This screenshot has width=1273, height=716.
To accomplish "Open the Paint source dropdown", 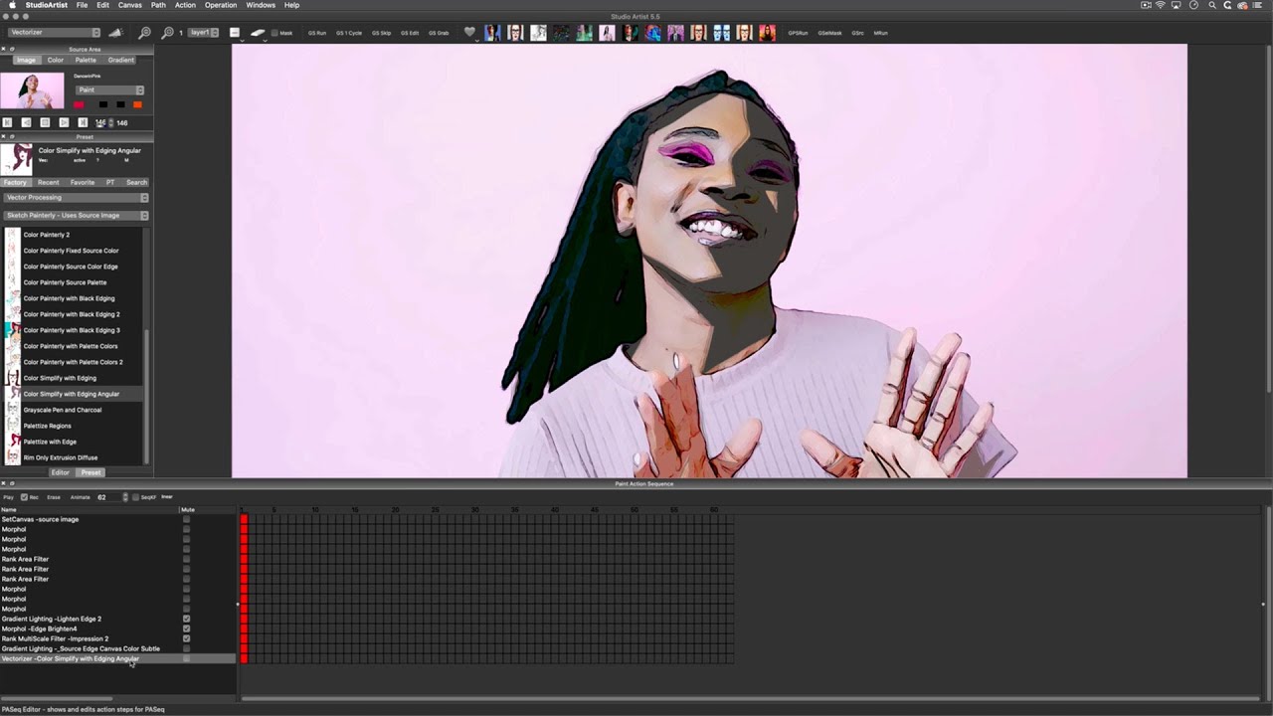I will [x=109, y=90].
